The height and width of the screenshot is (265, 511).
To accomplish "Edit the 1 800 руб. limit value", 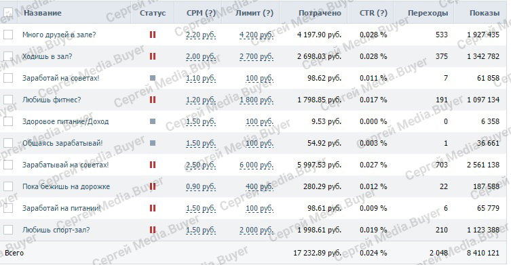I will [x=257, y=100].
